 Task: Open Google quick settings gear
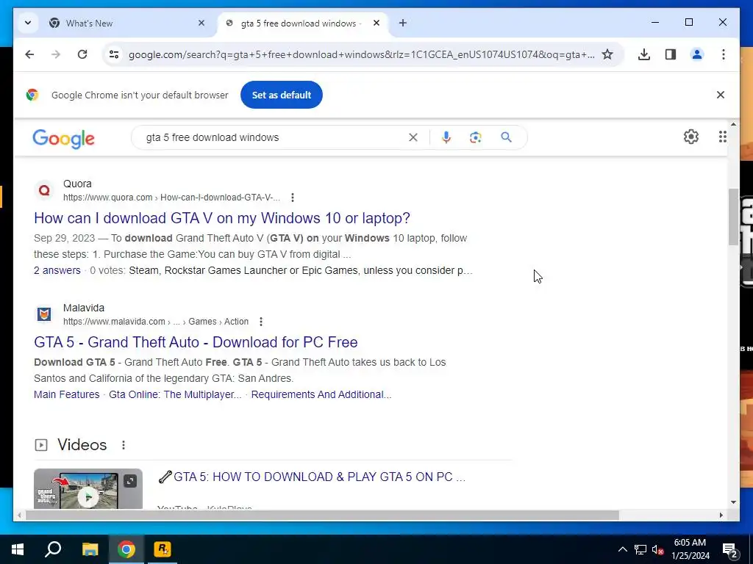[x=691, y=137]
